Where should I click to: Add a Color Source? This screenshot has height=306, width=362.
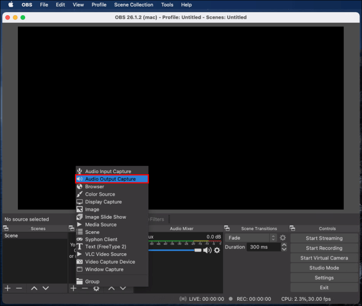[x=112, y=194]
